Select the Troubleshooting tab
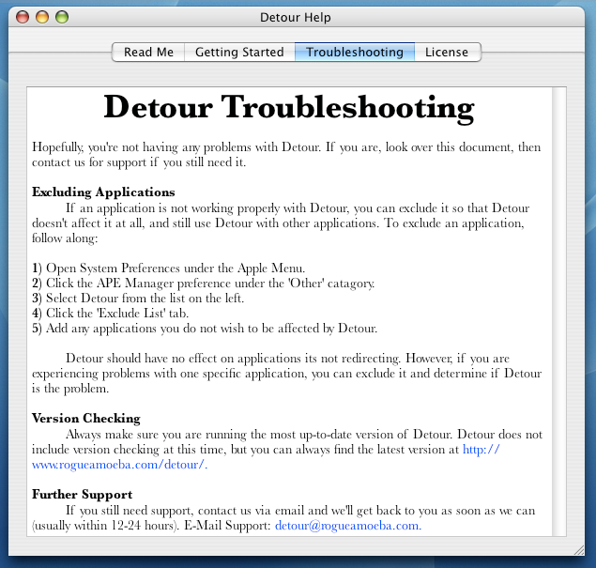This screenshot has width=596, height=568. pos(355,52)
